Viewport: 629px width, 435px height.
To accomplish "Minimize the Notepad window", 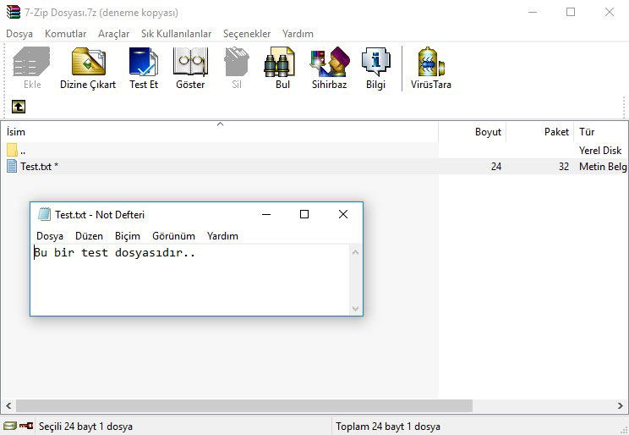I will (266, 214).
